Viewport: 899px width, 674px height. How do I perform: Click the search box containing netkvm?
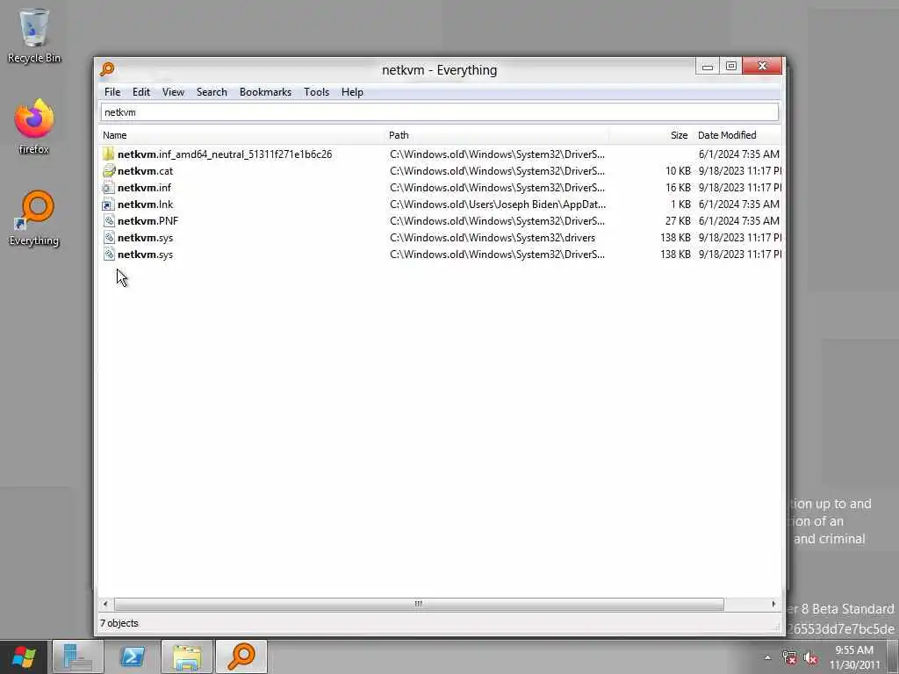coord(440,112)
